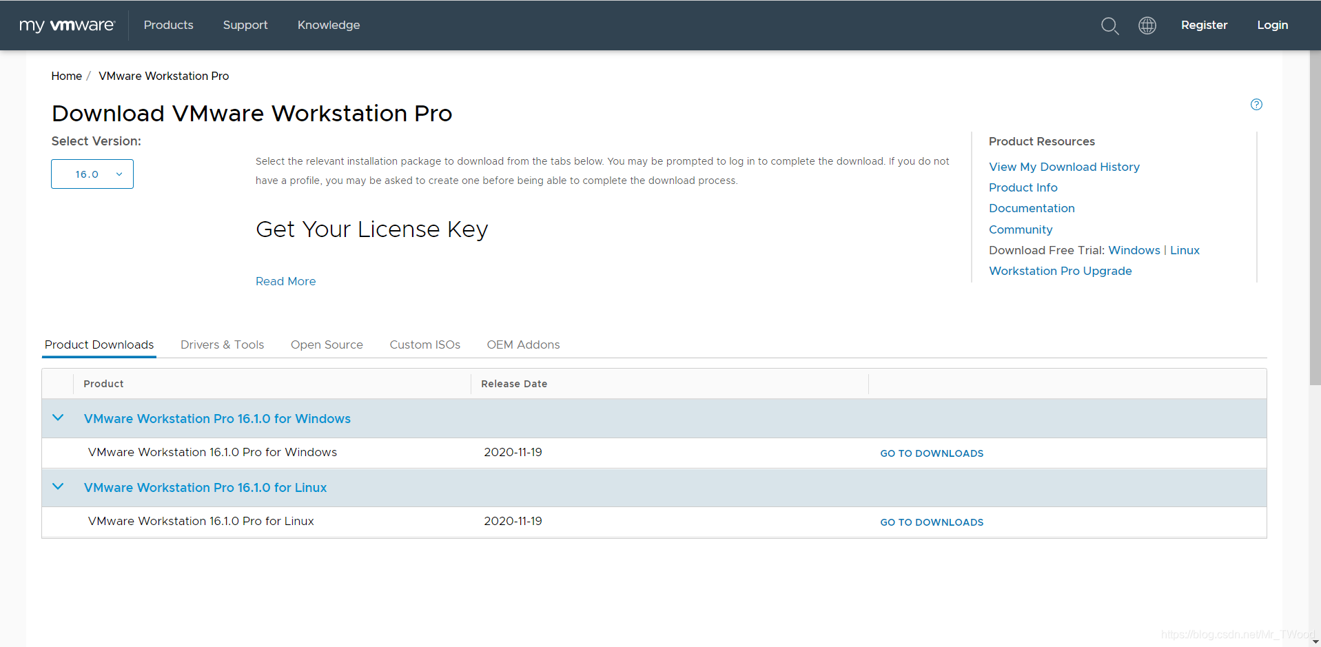Click the Get Your License Key heading
This screenshot has width=1321, height=647.
pos(372,229)
